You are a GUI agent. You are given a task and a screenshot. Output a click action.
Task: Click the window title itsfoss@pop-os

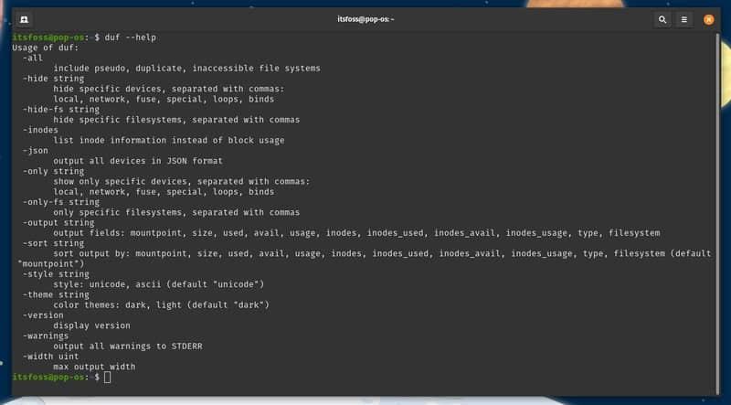pyautogui.click(x=366, y=18)
